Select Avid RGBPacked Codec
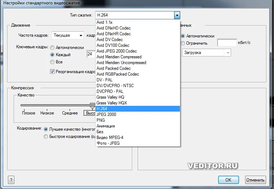This screenshot has height=189, width=274. 138,74
